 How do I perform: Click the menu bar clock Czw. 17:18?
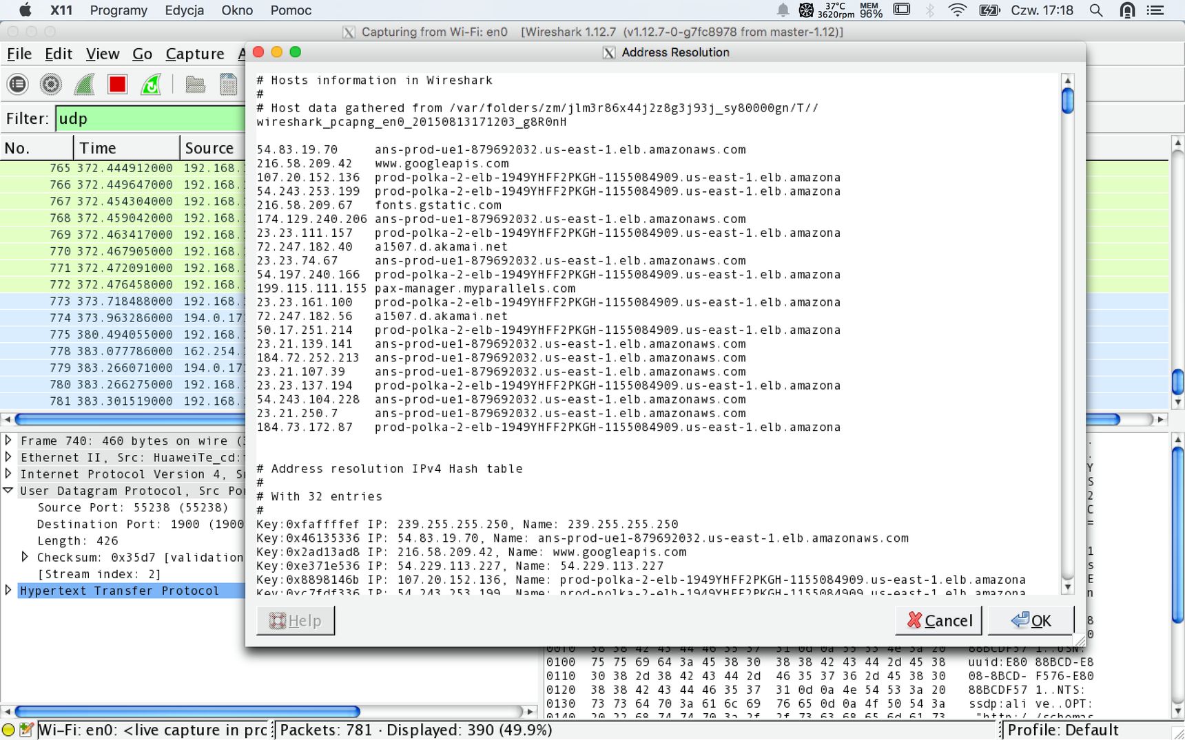click(x=1042, y=10)
